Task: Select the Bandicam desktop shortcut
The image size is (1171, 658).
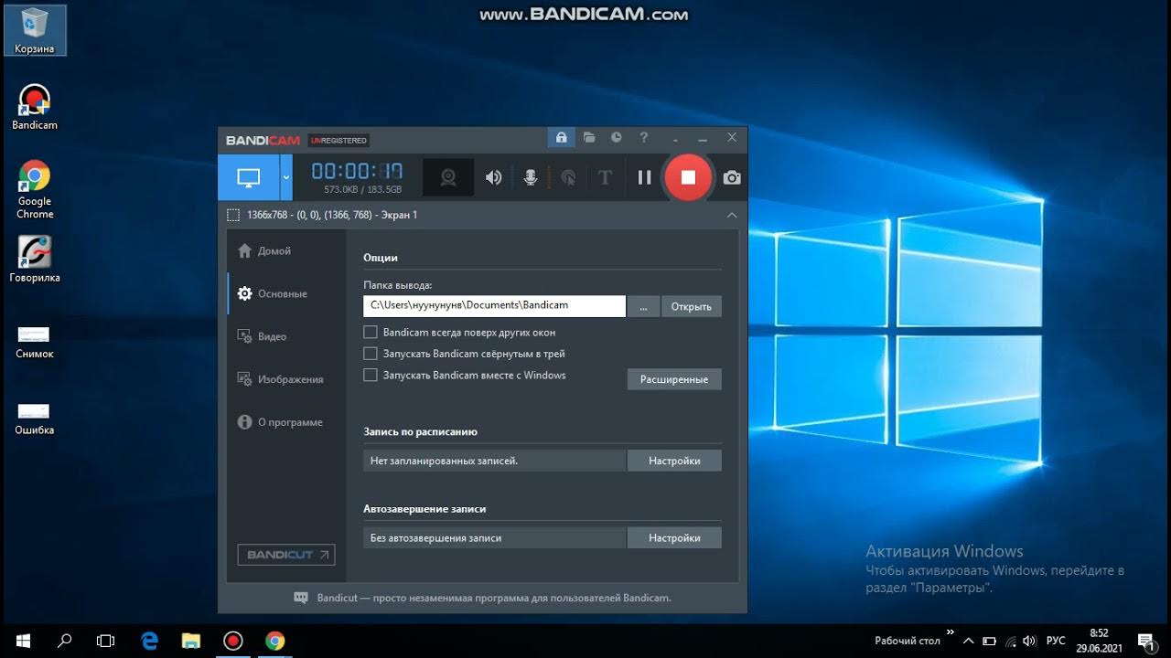Action: (35, 107)
